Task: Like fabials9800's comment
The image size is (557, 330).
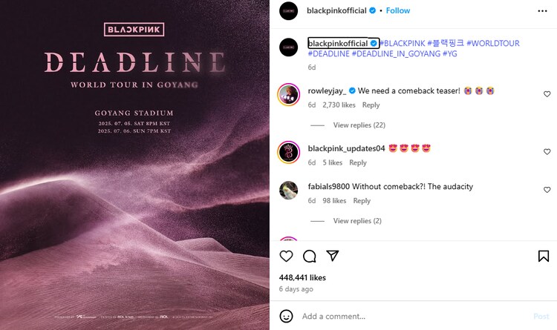Action: click(547, 190)
